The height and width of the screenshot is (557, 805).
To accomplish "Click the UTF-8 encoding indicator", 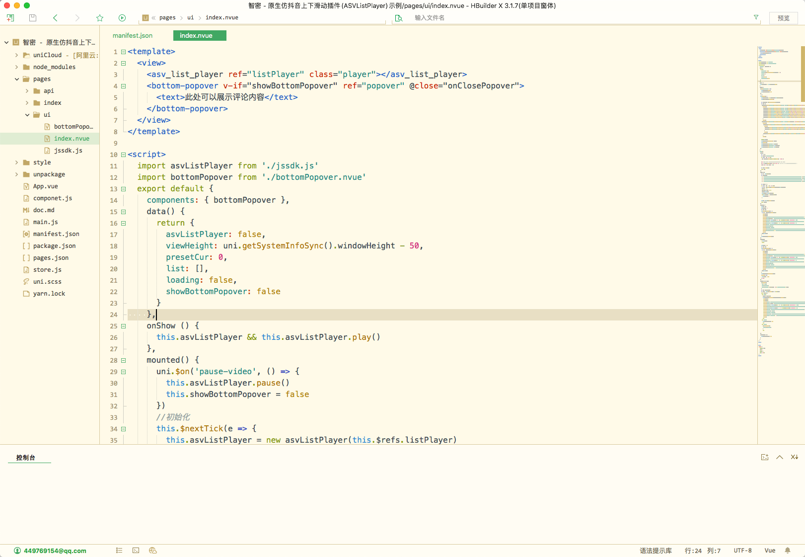I will coord(742,551).
